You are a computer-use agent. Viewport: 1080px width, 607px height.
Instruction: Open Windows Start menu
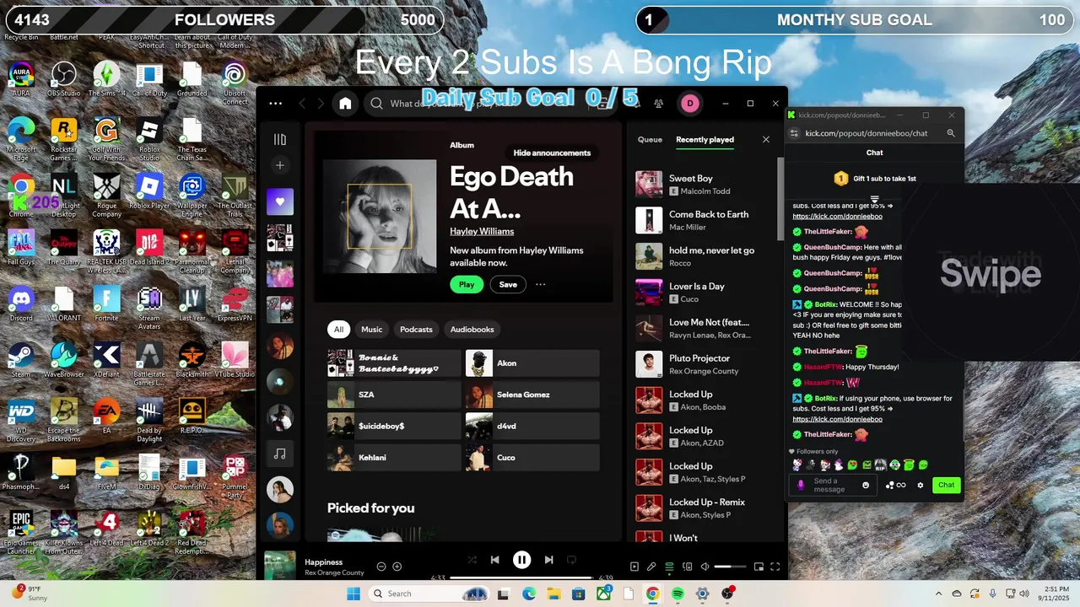pos(354,594)
